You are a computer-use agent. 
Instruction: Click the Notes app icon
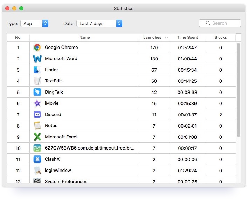pyautogui.click(x=37, y=125)
